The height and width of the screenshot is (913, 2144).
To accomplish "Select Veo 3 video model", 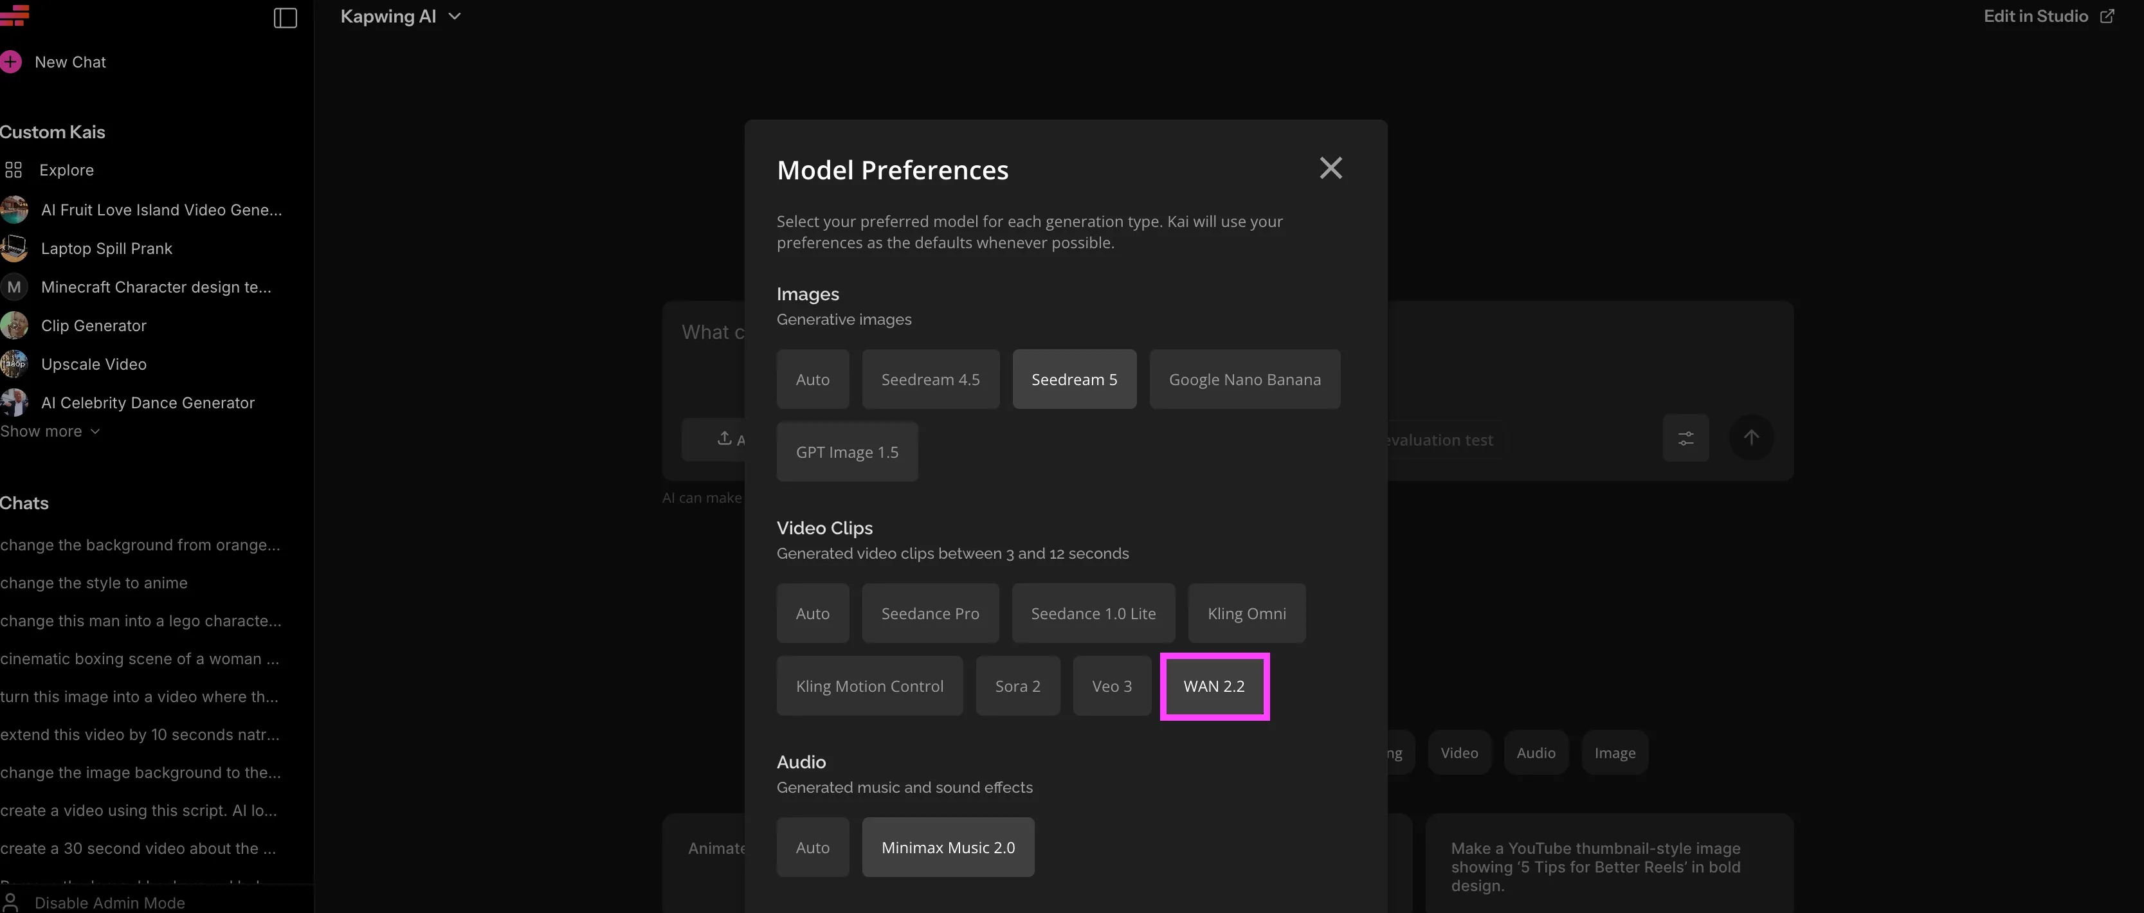I will [x=1111, y=687].
